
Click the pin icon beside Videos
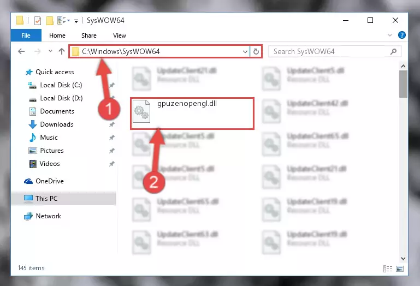click(x=112, y=164)
